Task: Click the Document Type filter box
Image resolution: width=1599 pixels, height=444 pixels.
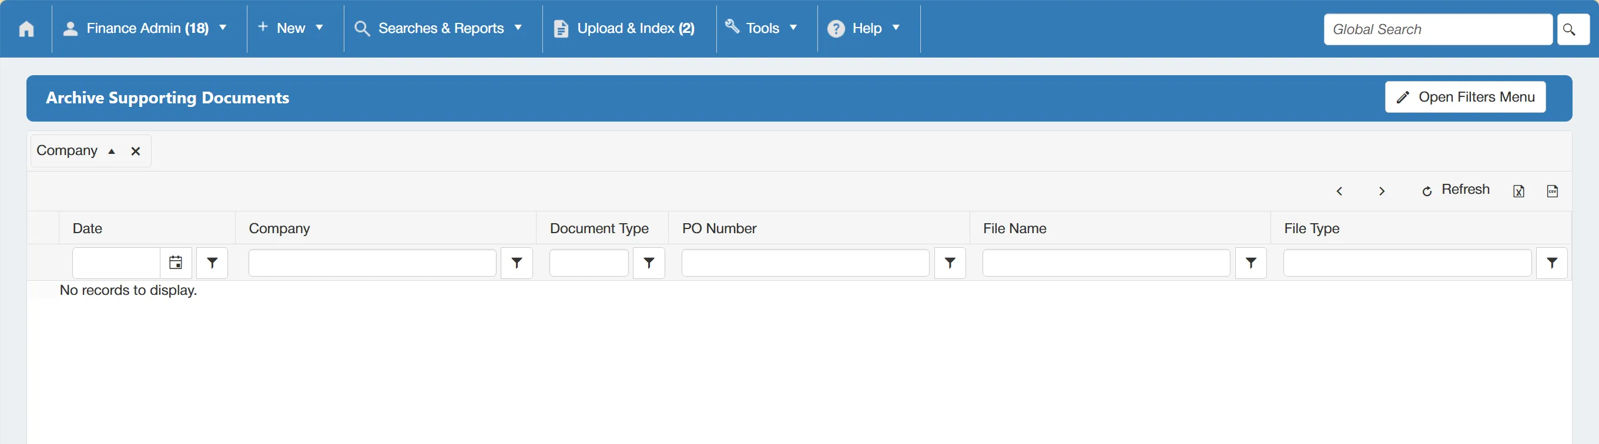Action: (589, 263)
